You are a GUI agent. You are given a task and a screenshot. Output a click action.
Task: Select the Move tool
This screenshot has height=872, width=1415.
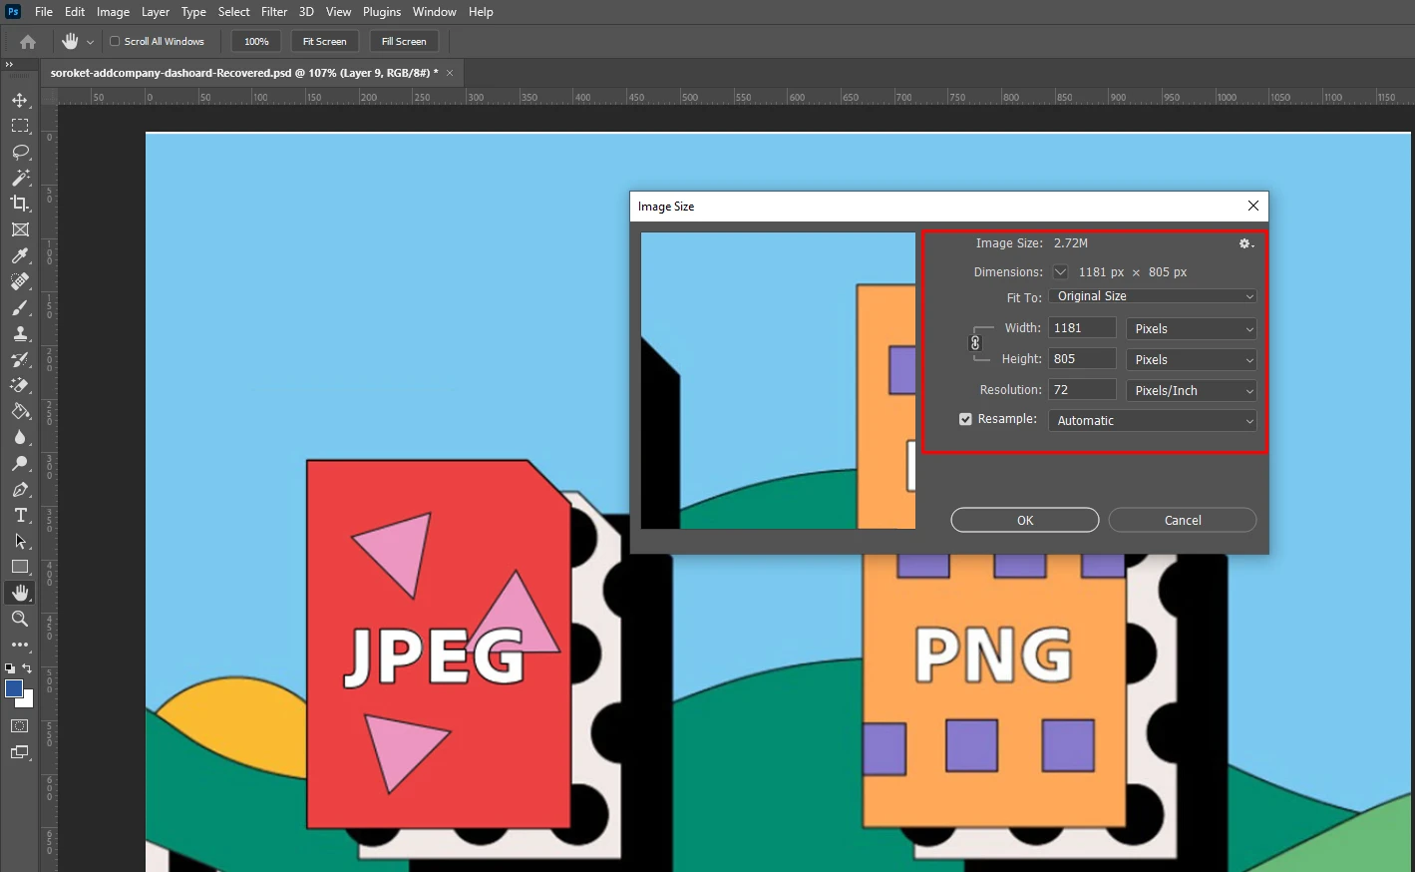[20, 100]
